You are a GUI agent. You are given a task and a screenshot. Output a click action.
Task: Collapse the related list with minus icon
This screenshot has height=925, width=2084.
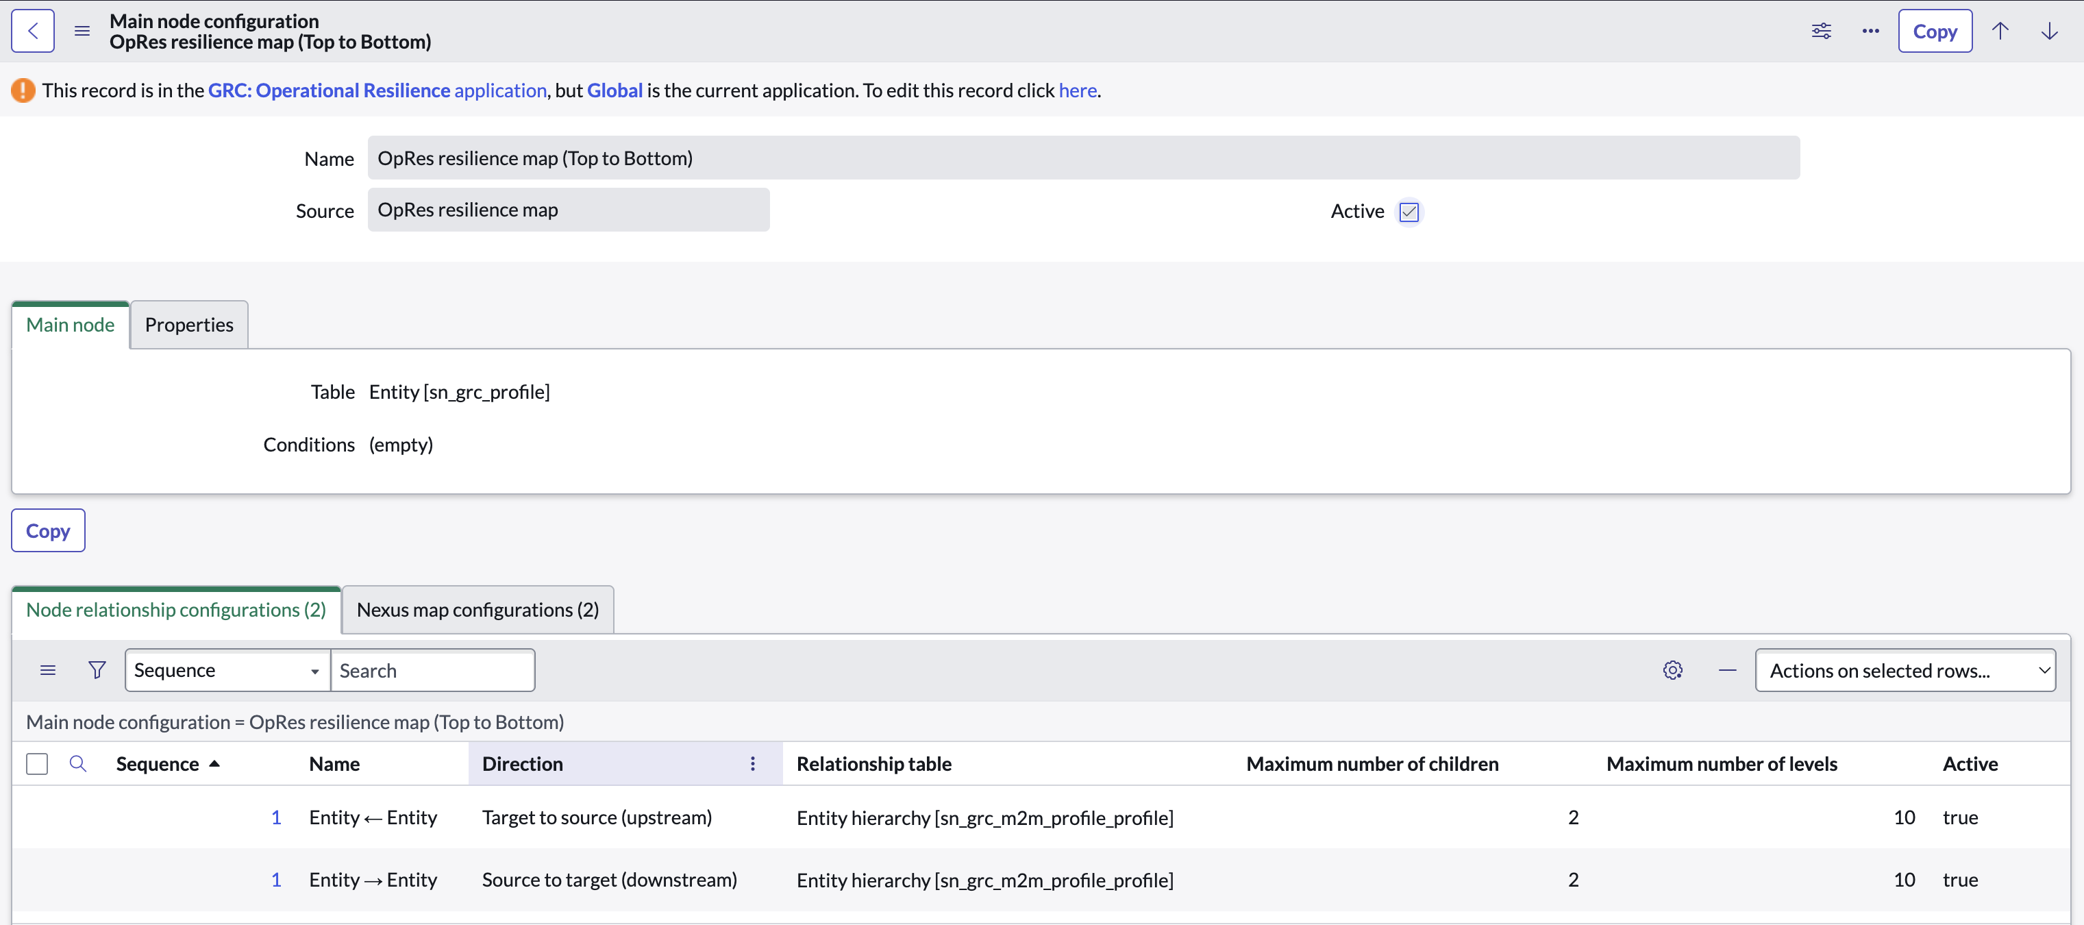(1727, 670)
